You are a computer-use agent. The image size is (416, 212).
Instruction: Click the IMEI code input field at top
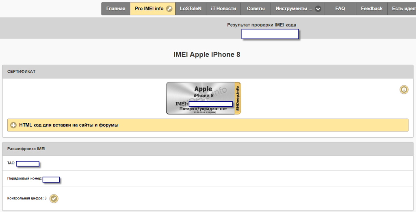[270, 34]
